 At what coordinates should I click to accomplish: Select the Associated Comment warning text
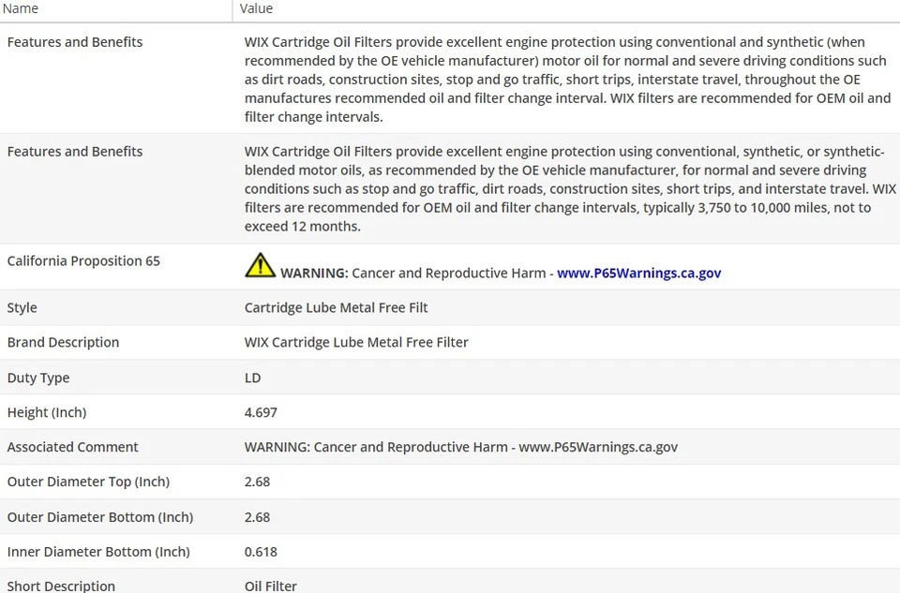[x=461, y=447]
